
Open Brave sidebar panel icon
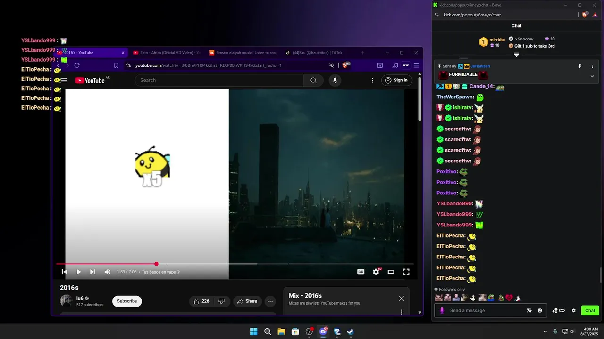[x=380, y=65]
